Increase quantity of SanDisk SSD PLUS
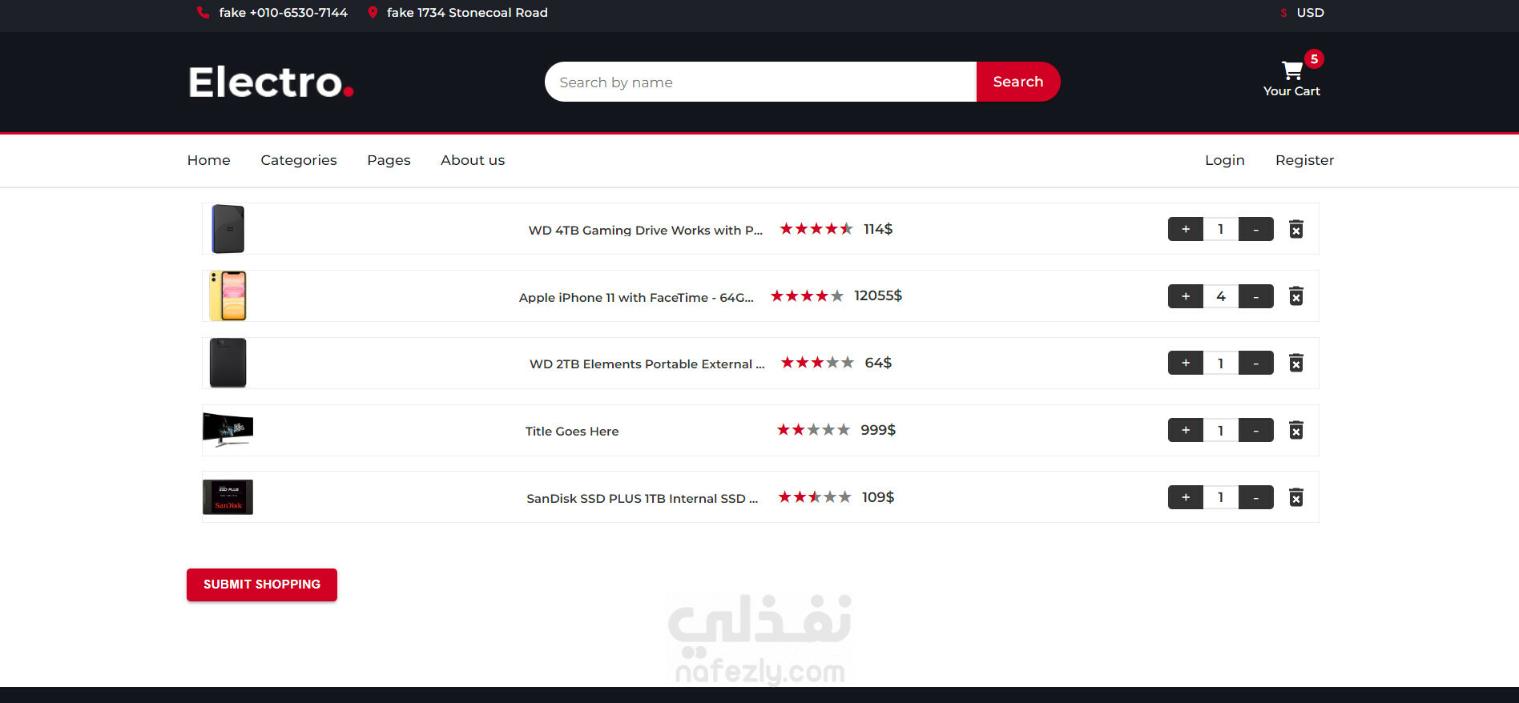 click(x=1186, y=497)
